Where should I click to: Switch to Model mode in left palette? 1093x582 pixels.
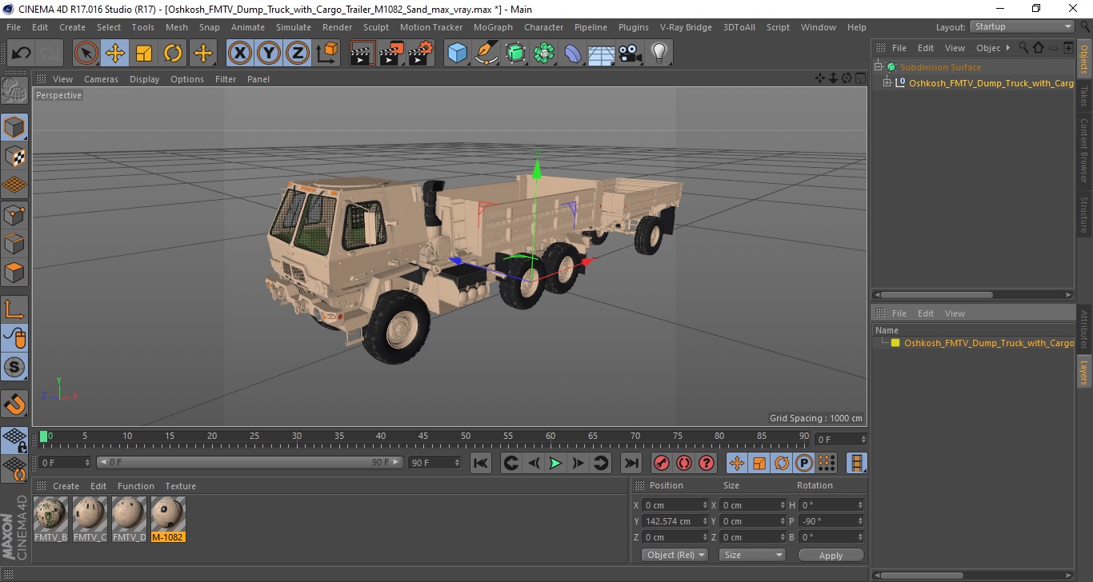[15, 127]
